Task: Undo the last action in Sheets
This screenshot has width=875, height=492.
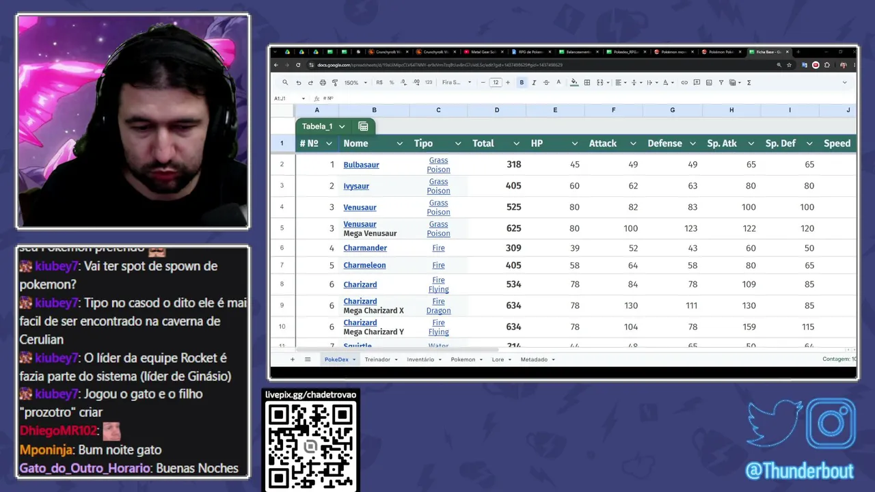Action: [x=298, y=83]
